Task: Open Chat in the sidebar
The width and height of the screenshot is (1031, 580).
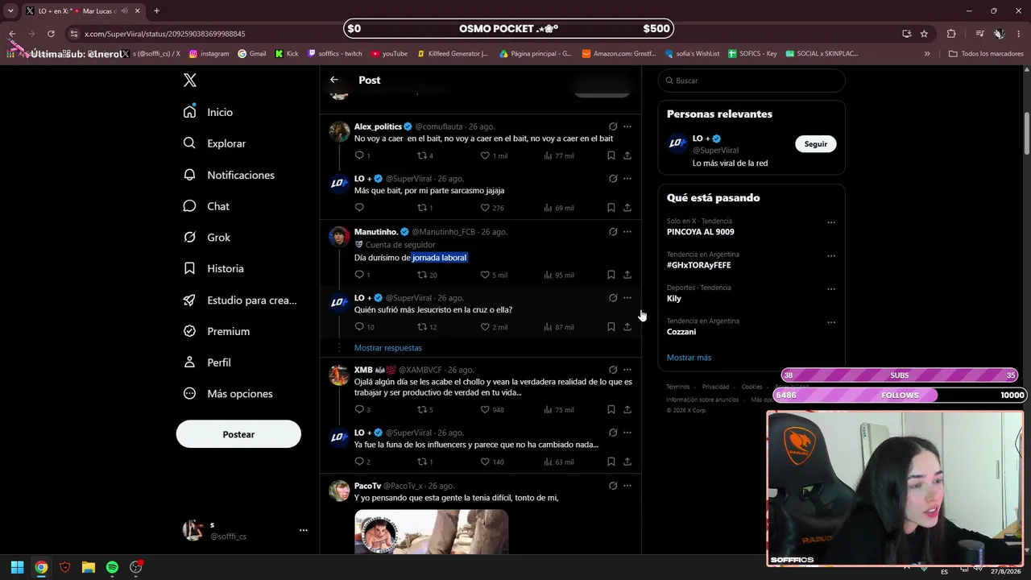Action: [207, 206]
